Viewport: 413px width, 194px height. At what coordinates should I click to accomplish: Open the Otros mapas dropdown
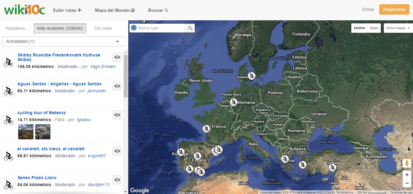click(x=398, y=28)
